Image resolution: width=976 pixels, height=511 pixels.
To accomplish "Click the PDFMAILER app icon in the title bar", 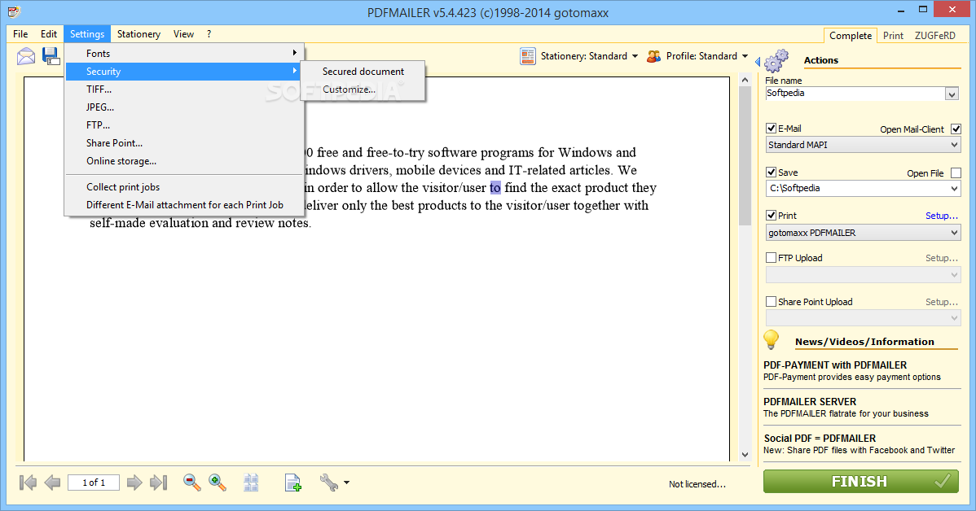I will pyautogui.click(x=14, y=11).
